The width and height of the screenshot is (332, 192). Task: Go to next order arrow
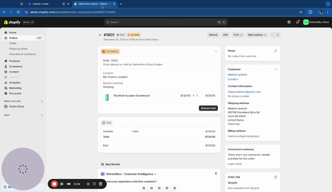click(x=278, y=35)
